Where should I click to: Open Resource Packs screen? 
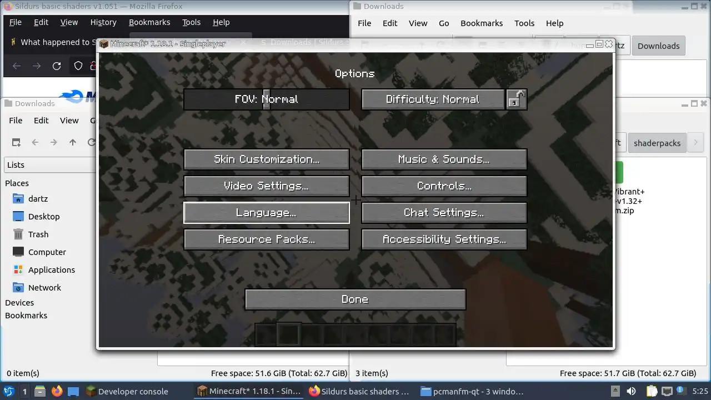(x=267, y=239)
